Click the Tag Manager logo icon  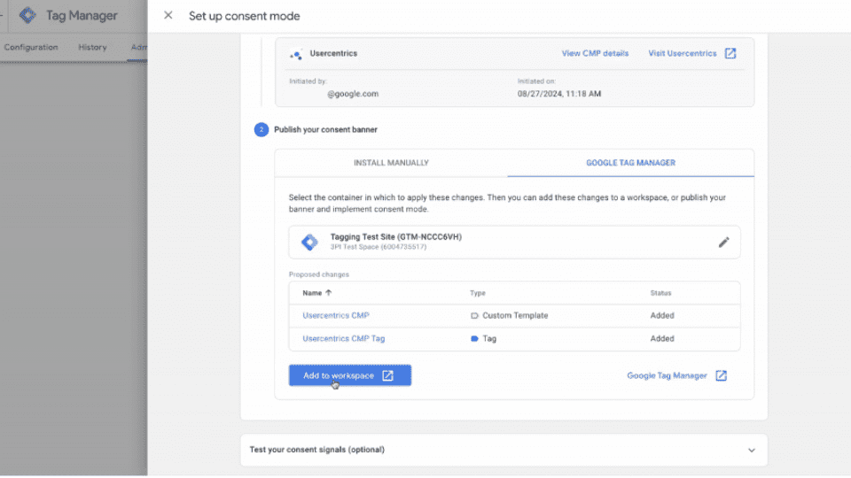[27, 15]
